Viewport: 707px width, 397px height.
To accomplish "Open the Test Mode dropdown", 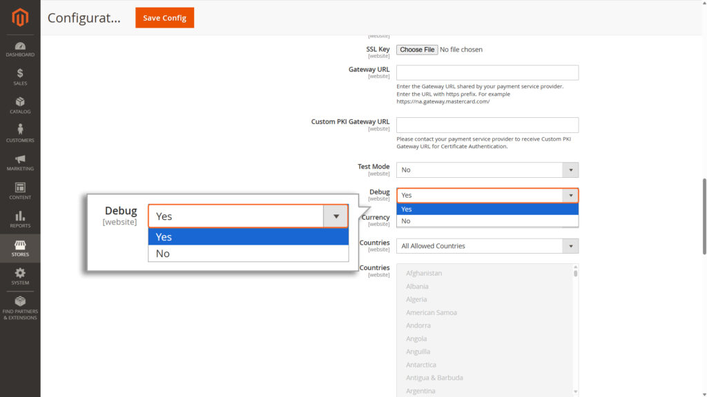I will tap(487, 170).
